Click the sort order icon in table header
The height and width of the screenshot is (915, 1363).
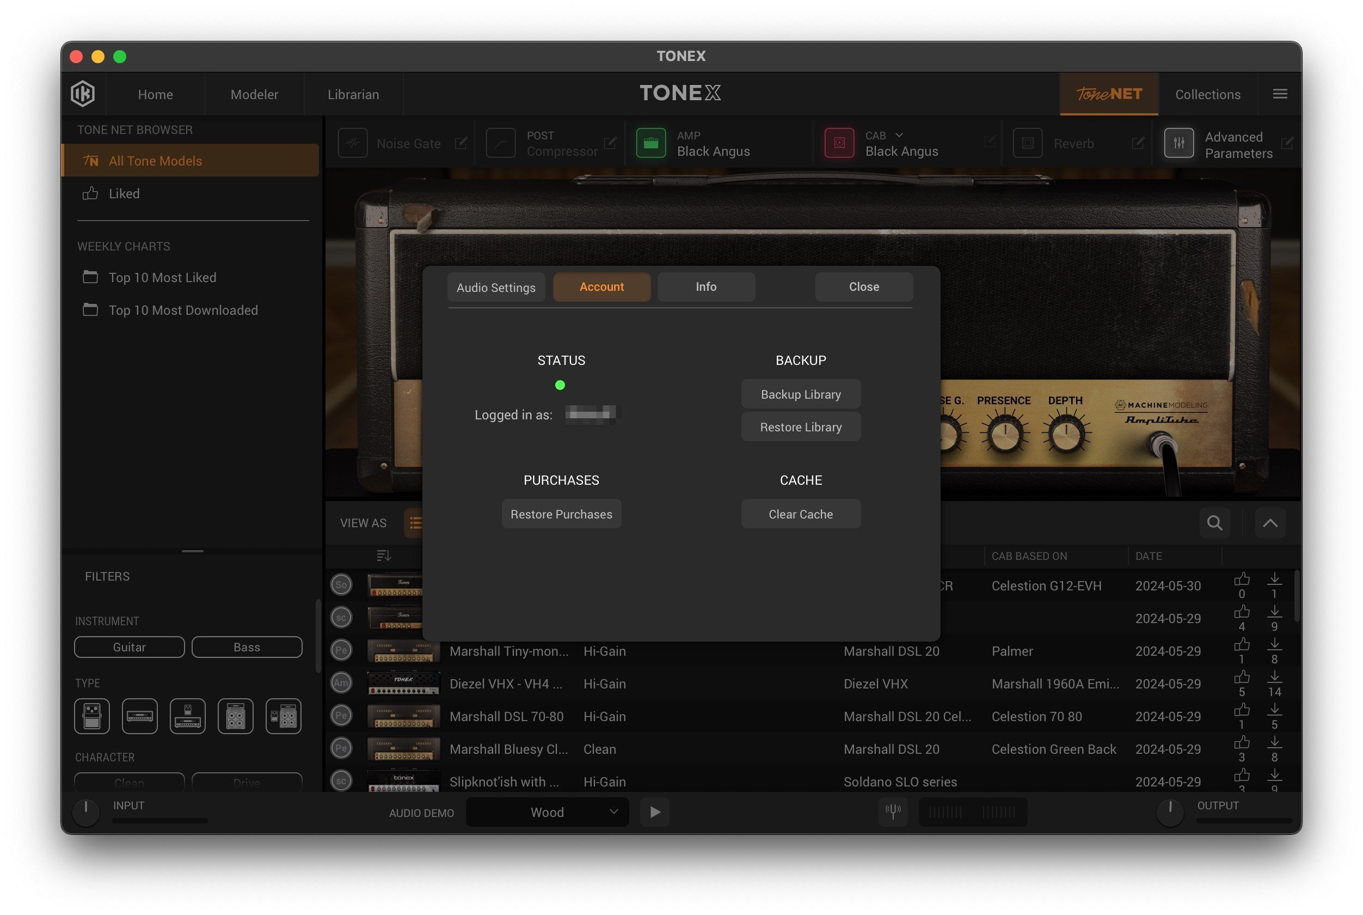pos(383,556)
